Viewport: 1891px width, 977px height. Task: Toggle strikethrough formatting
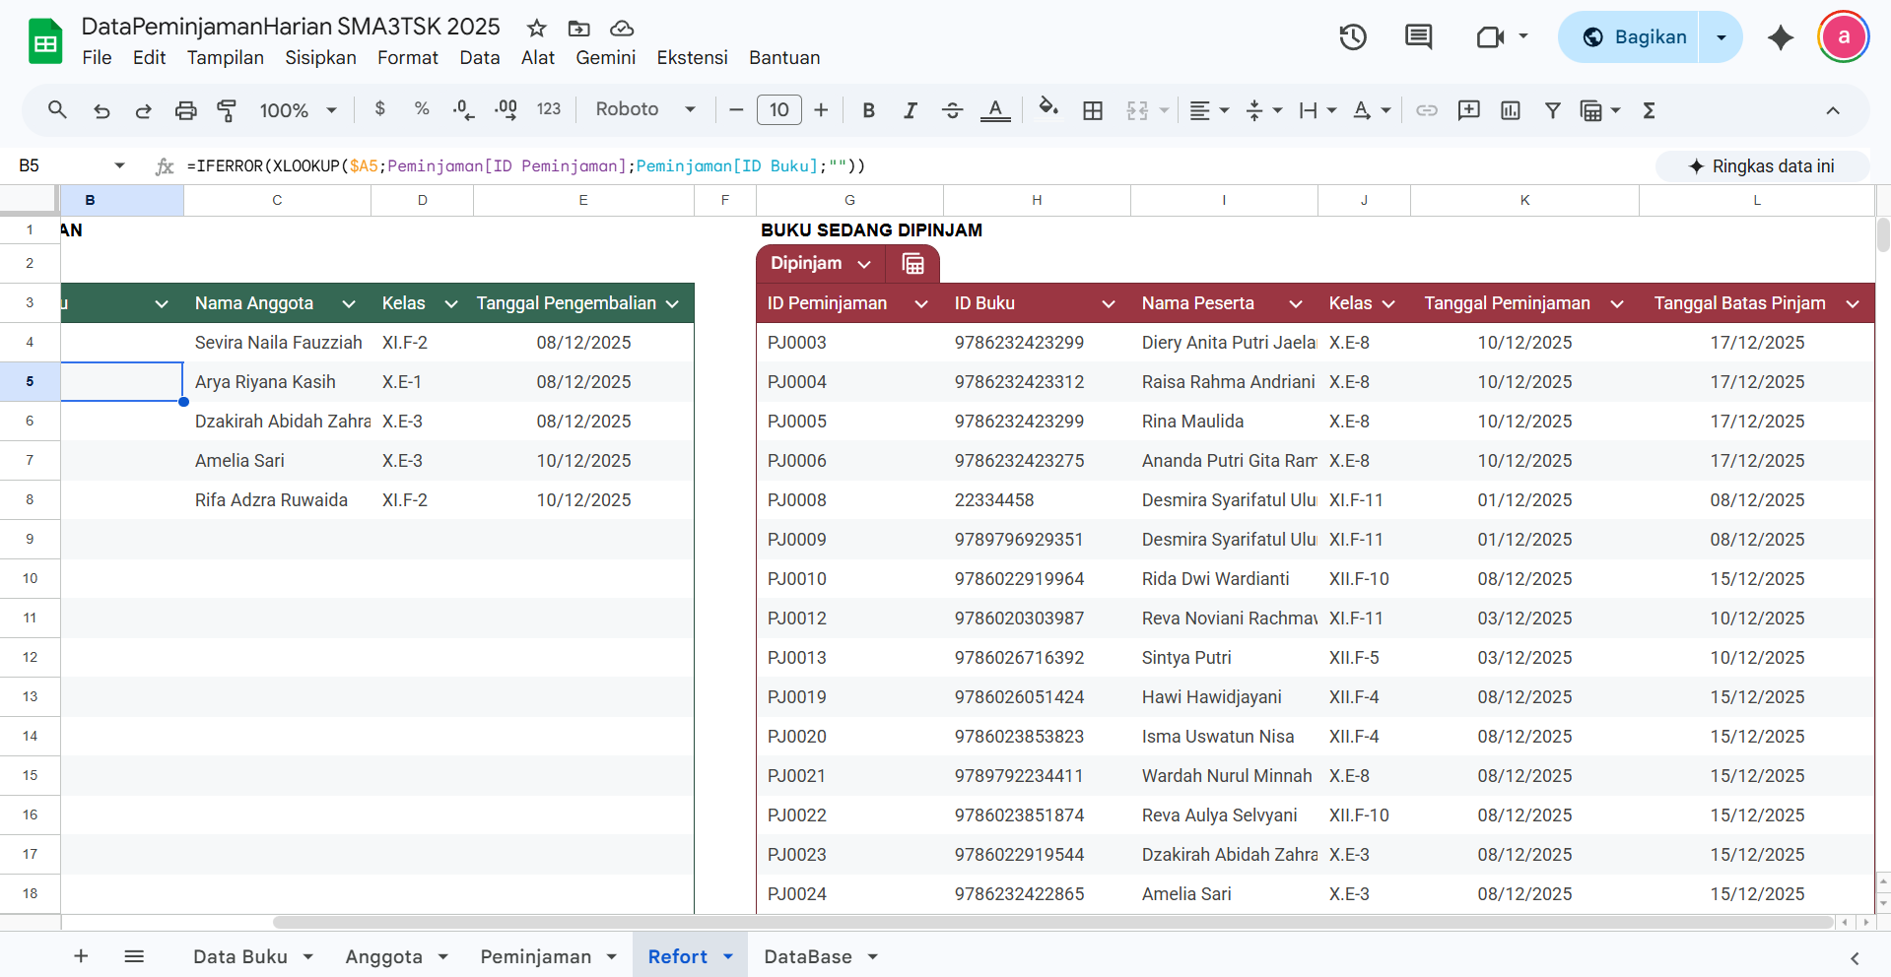(x=952, y=110)
